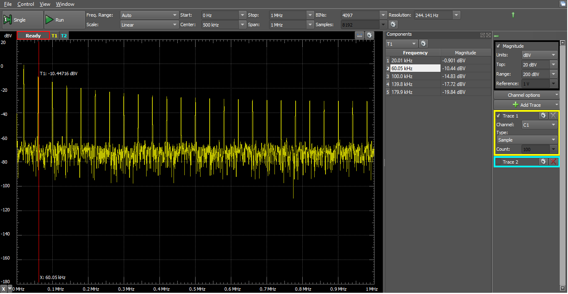Open Trace 2 gear settings
Screen dimensions: 568x294
543,162
